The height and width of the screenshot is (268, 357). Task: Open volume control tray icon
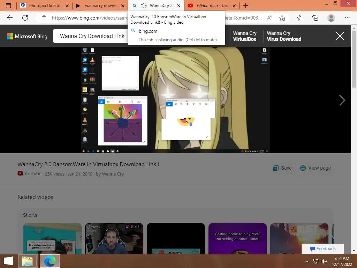[324, 261]
